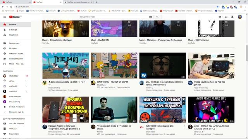Open Видеоигры in the sidebar

click(15, 134)
